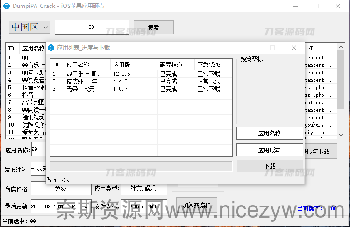The width and height of the screenshot is (350, 227).
Task: Click the 应用名称 button in dialog
Action: [270, 133]
